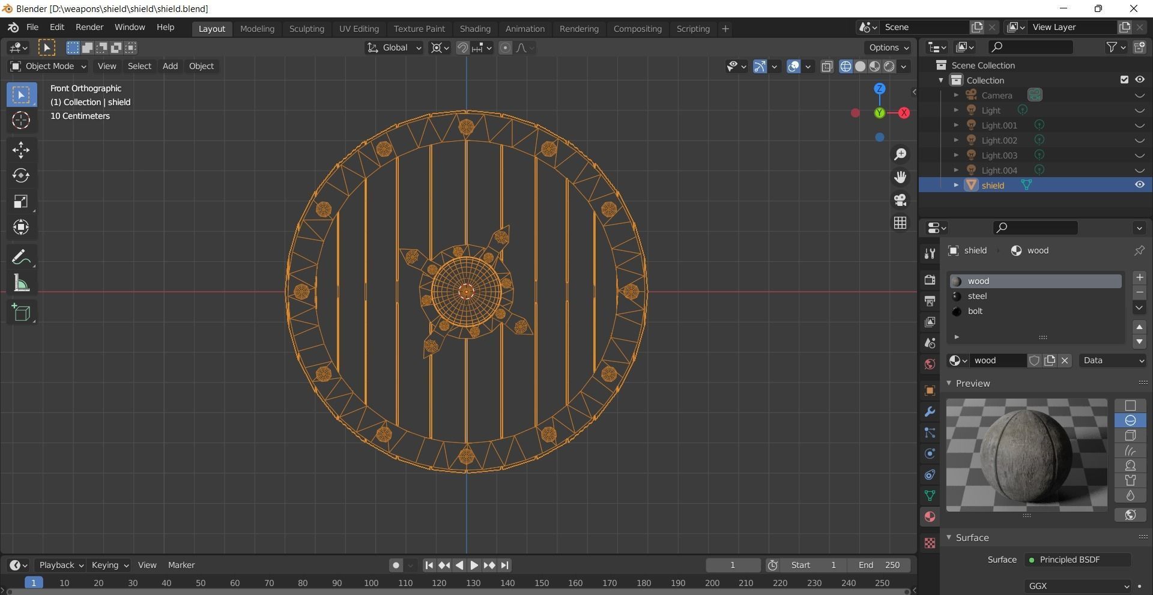This screenshot has height=595, width=1153.
Task: Toggle Collection visibility eye icon
Action: [x=1139, y=80]
